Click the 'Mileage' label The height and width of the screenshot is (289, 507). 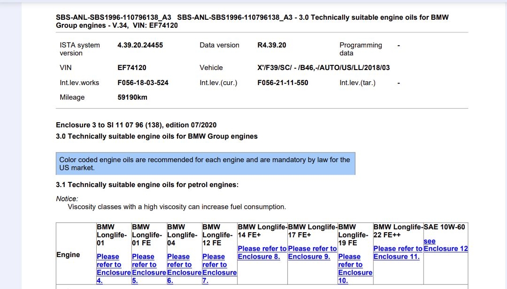[x=72, y=97]
